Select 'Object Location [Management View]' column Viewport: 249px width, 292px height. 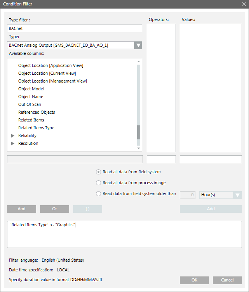pyautogui.click(x=52, y=81)
